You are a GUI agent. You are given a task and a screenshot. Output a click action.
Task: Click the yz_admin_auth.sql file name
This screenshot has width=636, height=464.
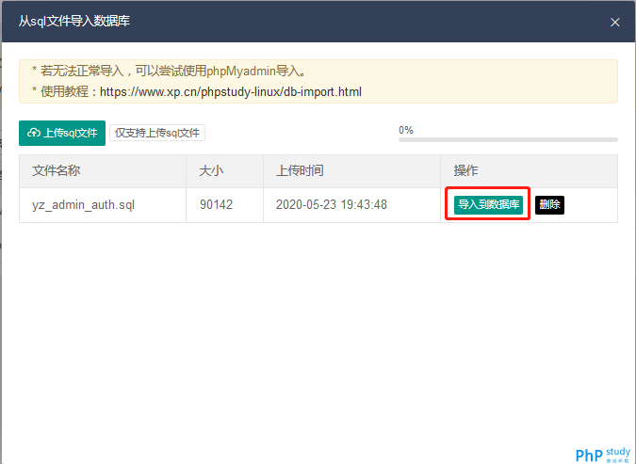tap(83, 205)
